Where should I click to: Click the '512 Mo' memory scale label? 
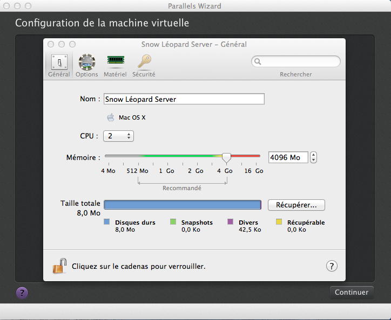pos(137,171)
